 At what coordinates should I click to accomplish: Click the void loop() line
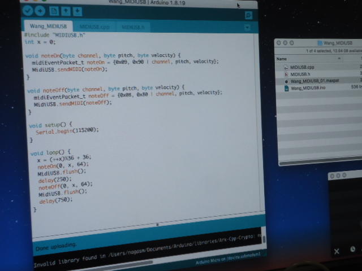coord(50,152)
